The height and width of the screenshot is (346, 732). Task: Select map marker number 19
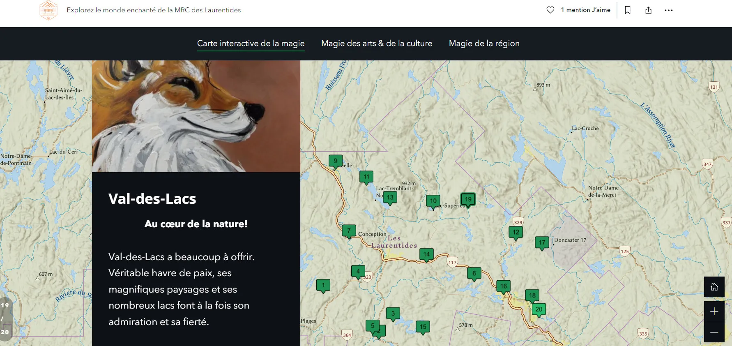468,199
